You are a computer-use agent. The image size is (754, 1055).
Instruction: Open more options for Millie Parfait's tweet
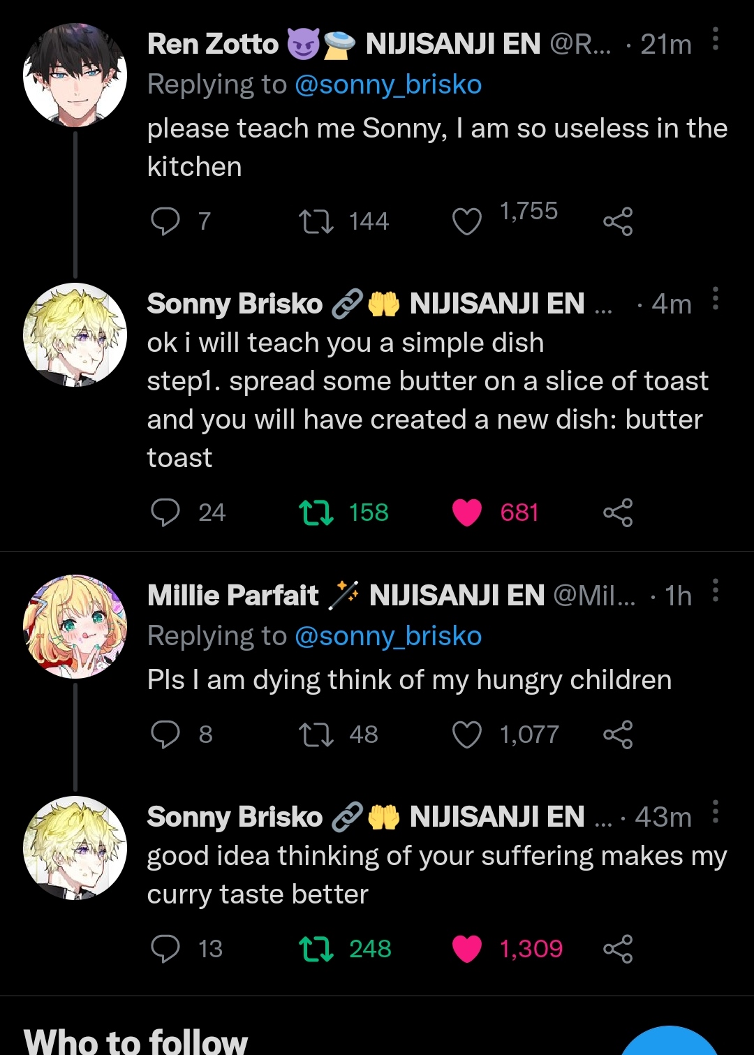pyautogui.click(x=716, y=591)
